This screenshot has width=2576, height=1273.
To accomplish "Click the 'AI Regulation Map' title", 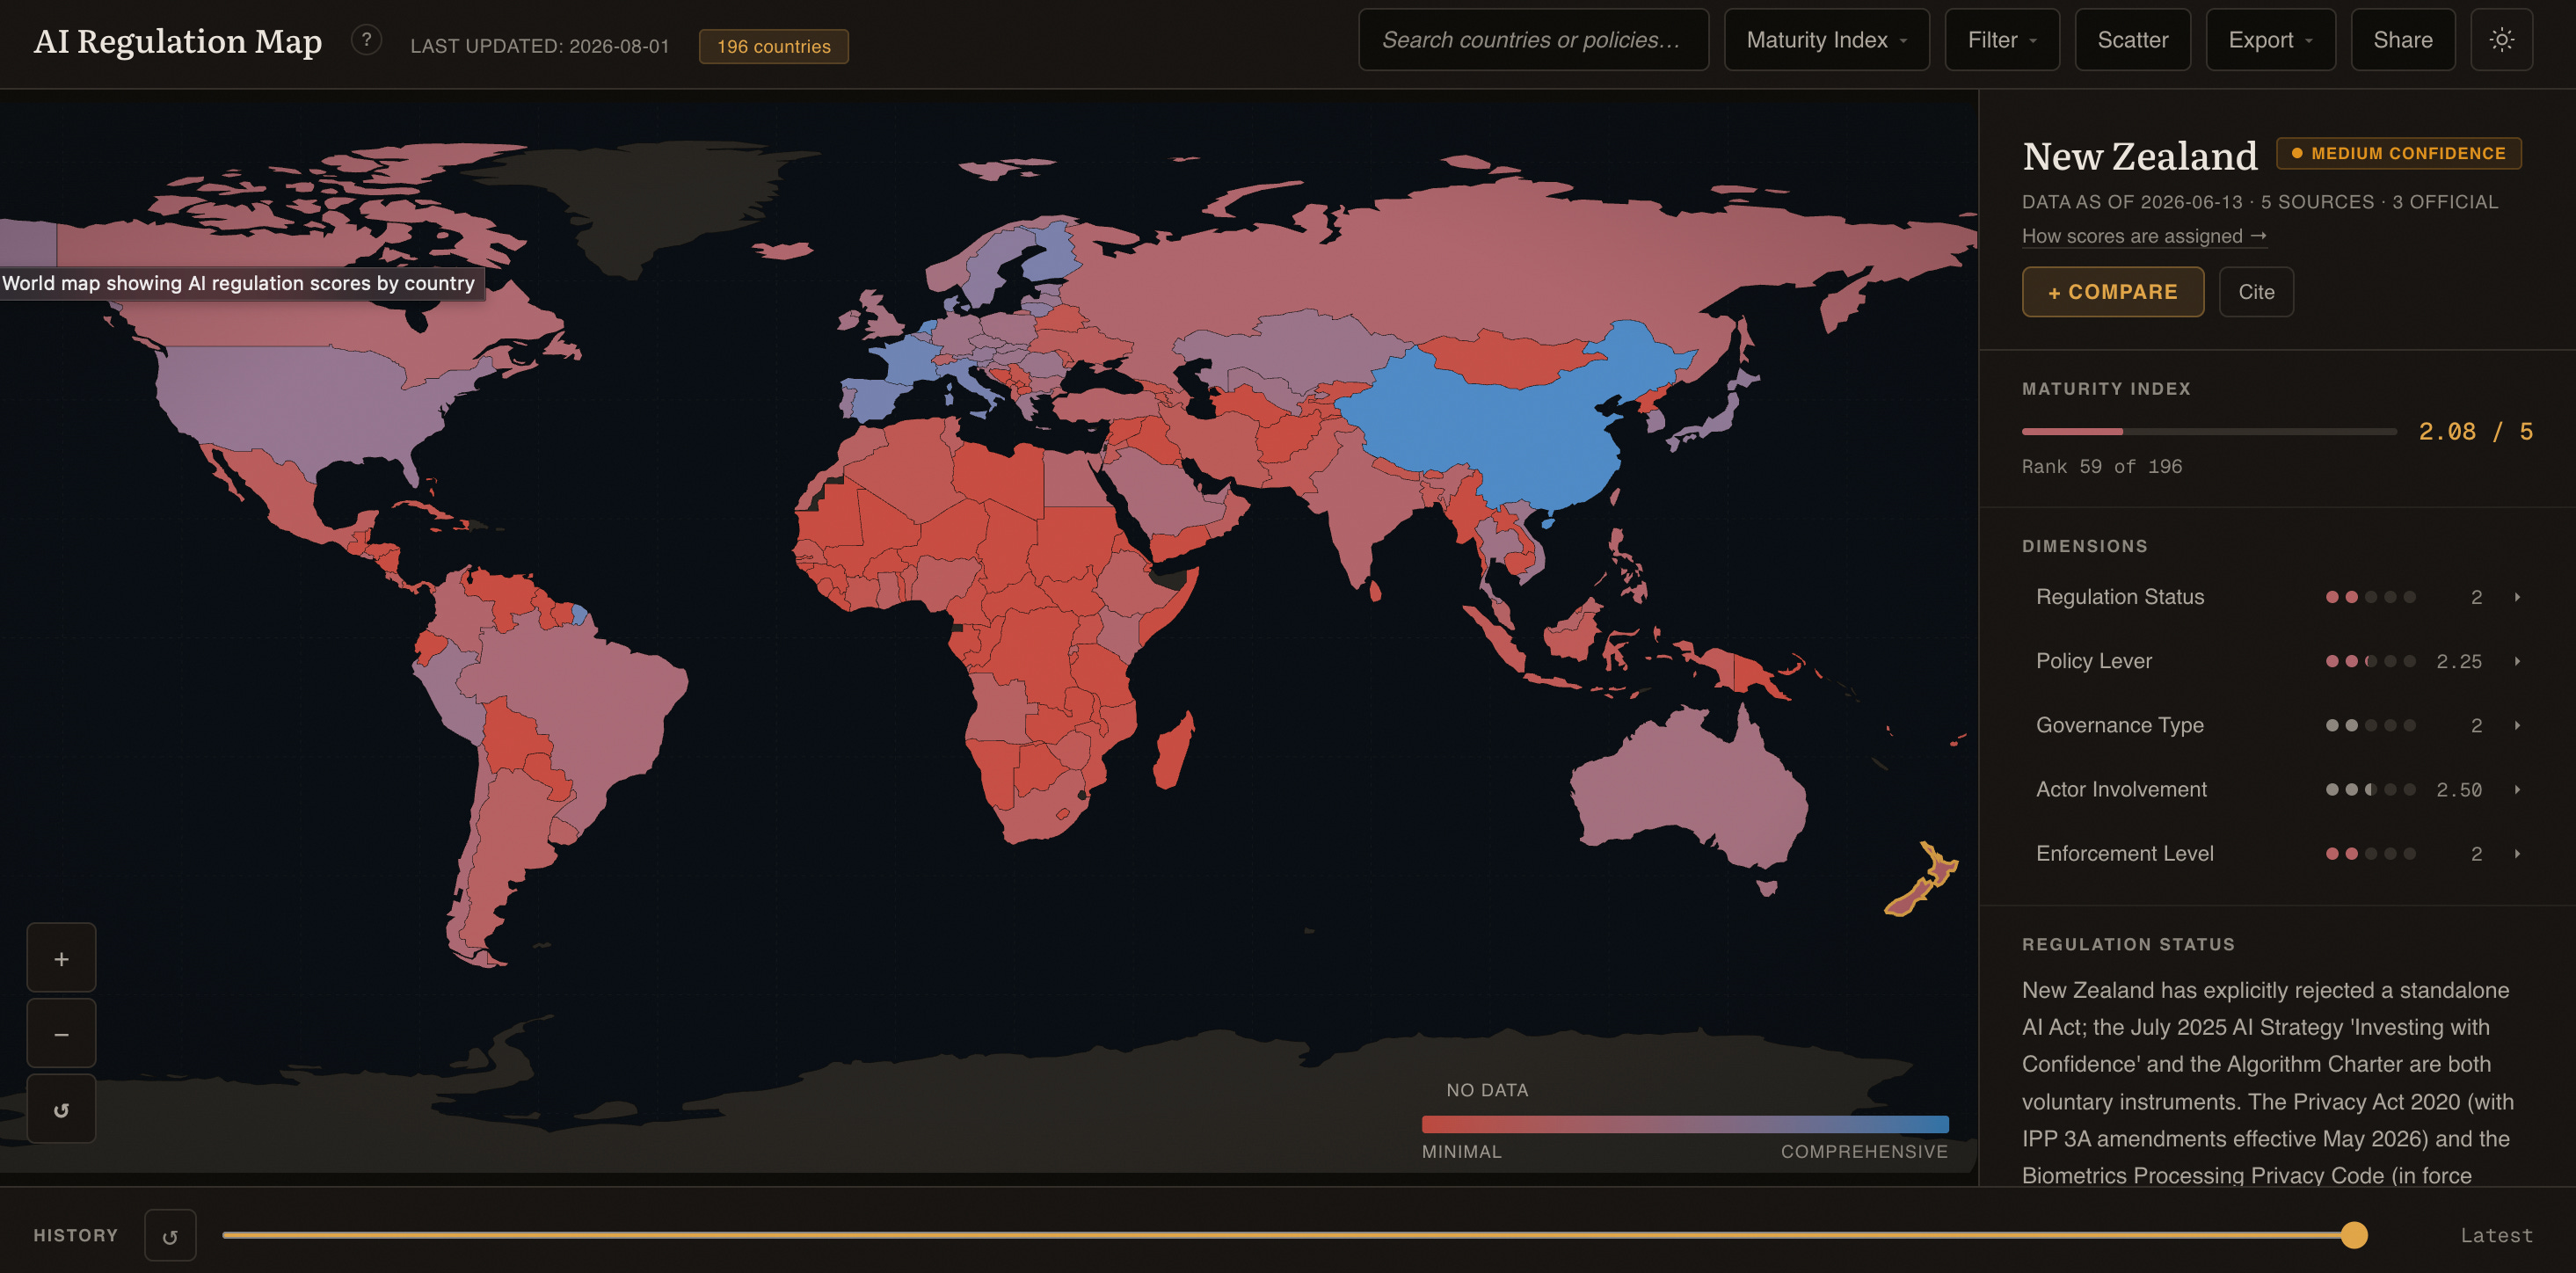I will pyautogui.click(x=178, y=41).
